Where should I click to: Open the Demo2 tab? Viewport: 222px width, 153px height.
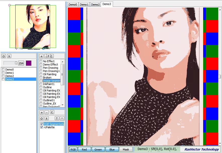(95, 4)
